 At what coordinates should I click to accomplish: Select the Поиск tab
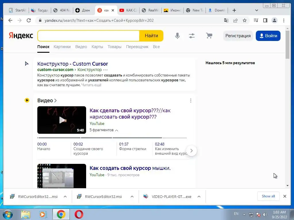coord(43,47)
